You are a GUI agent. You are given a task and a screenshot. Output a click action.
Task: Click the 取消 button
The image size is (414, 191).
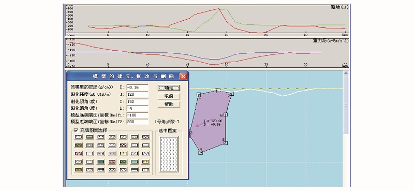169,96
